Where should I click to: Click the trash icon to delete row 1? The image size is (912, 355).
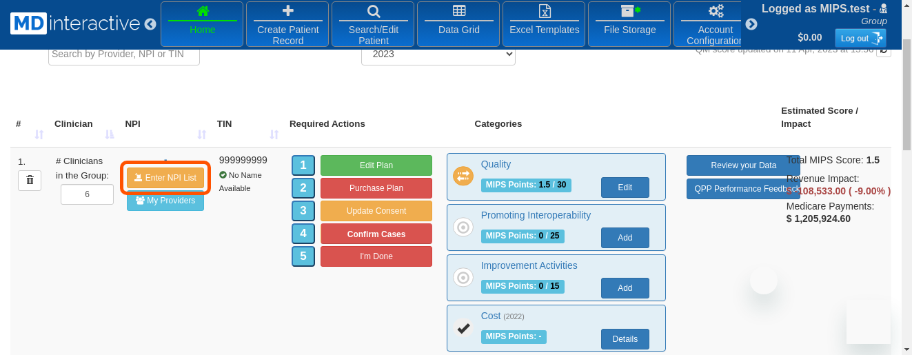(30, 180)
